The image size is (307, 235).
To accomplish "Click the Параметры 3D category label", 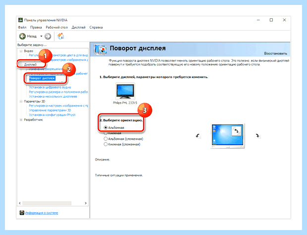I will (35, 101).
